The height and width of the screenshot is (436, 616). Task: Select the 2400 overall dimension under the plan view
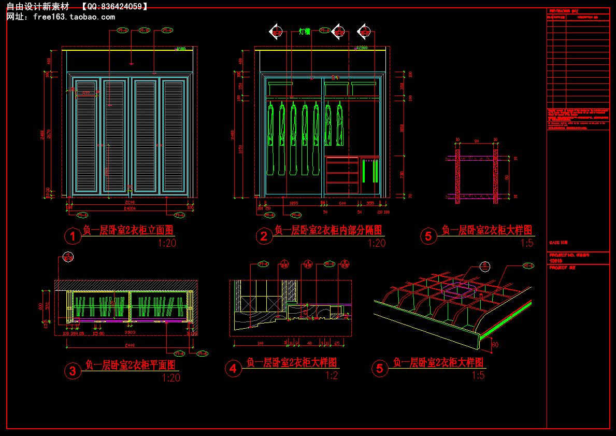click(x=130, y=345)
